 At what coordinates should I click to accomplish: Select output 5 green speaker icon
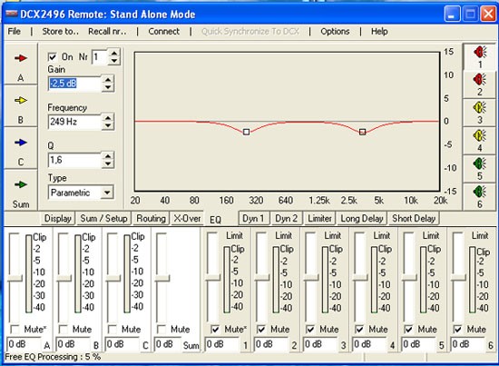(x=480, y=163)
